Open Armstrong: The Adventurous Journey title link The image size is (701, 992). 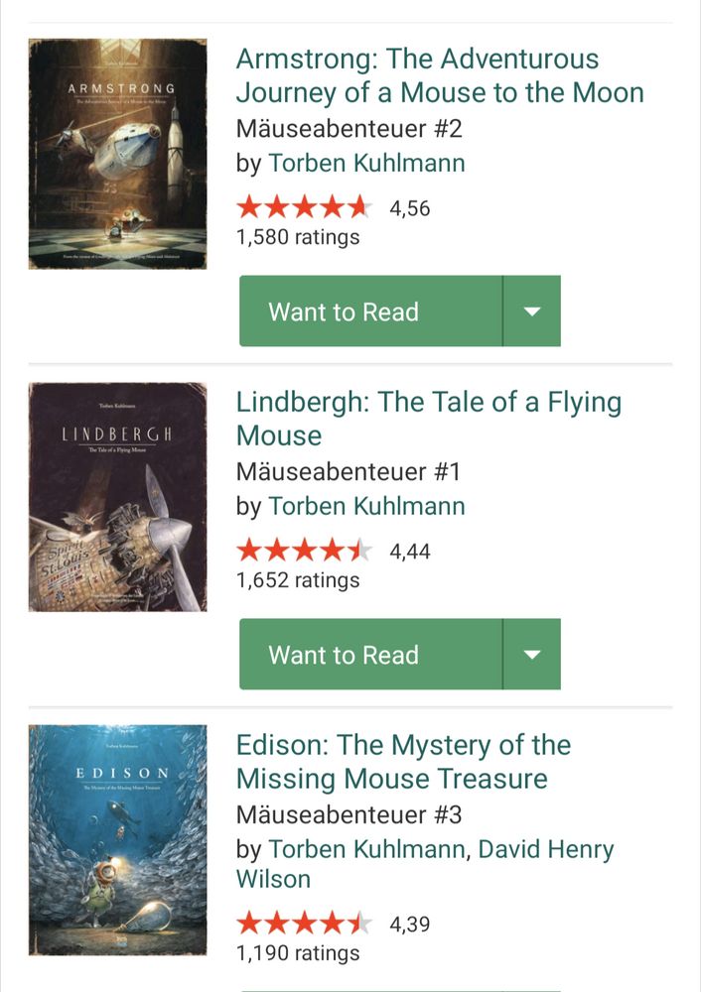pyautogui.click(x=439, y=76)
